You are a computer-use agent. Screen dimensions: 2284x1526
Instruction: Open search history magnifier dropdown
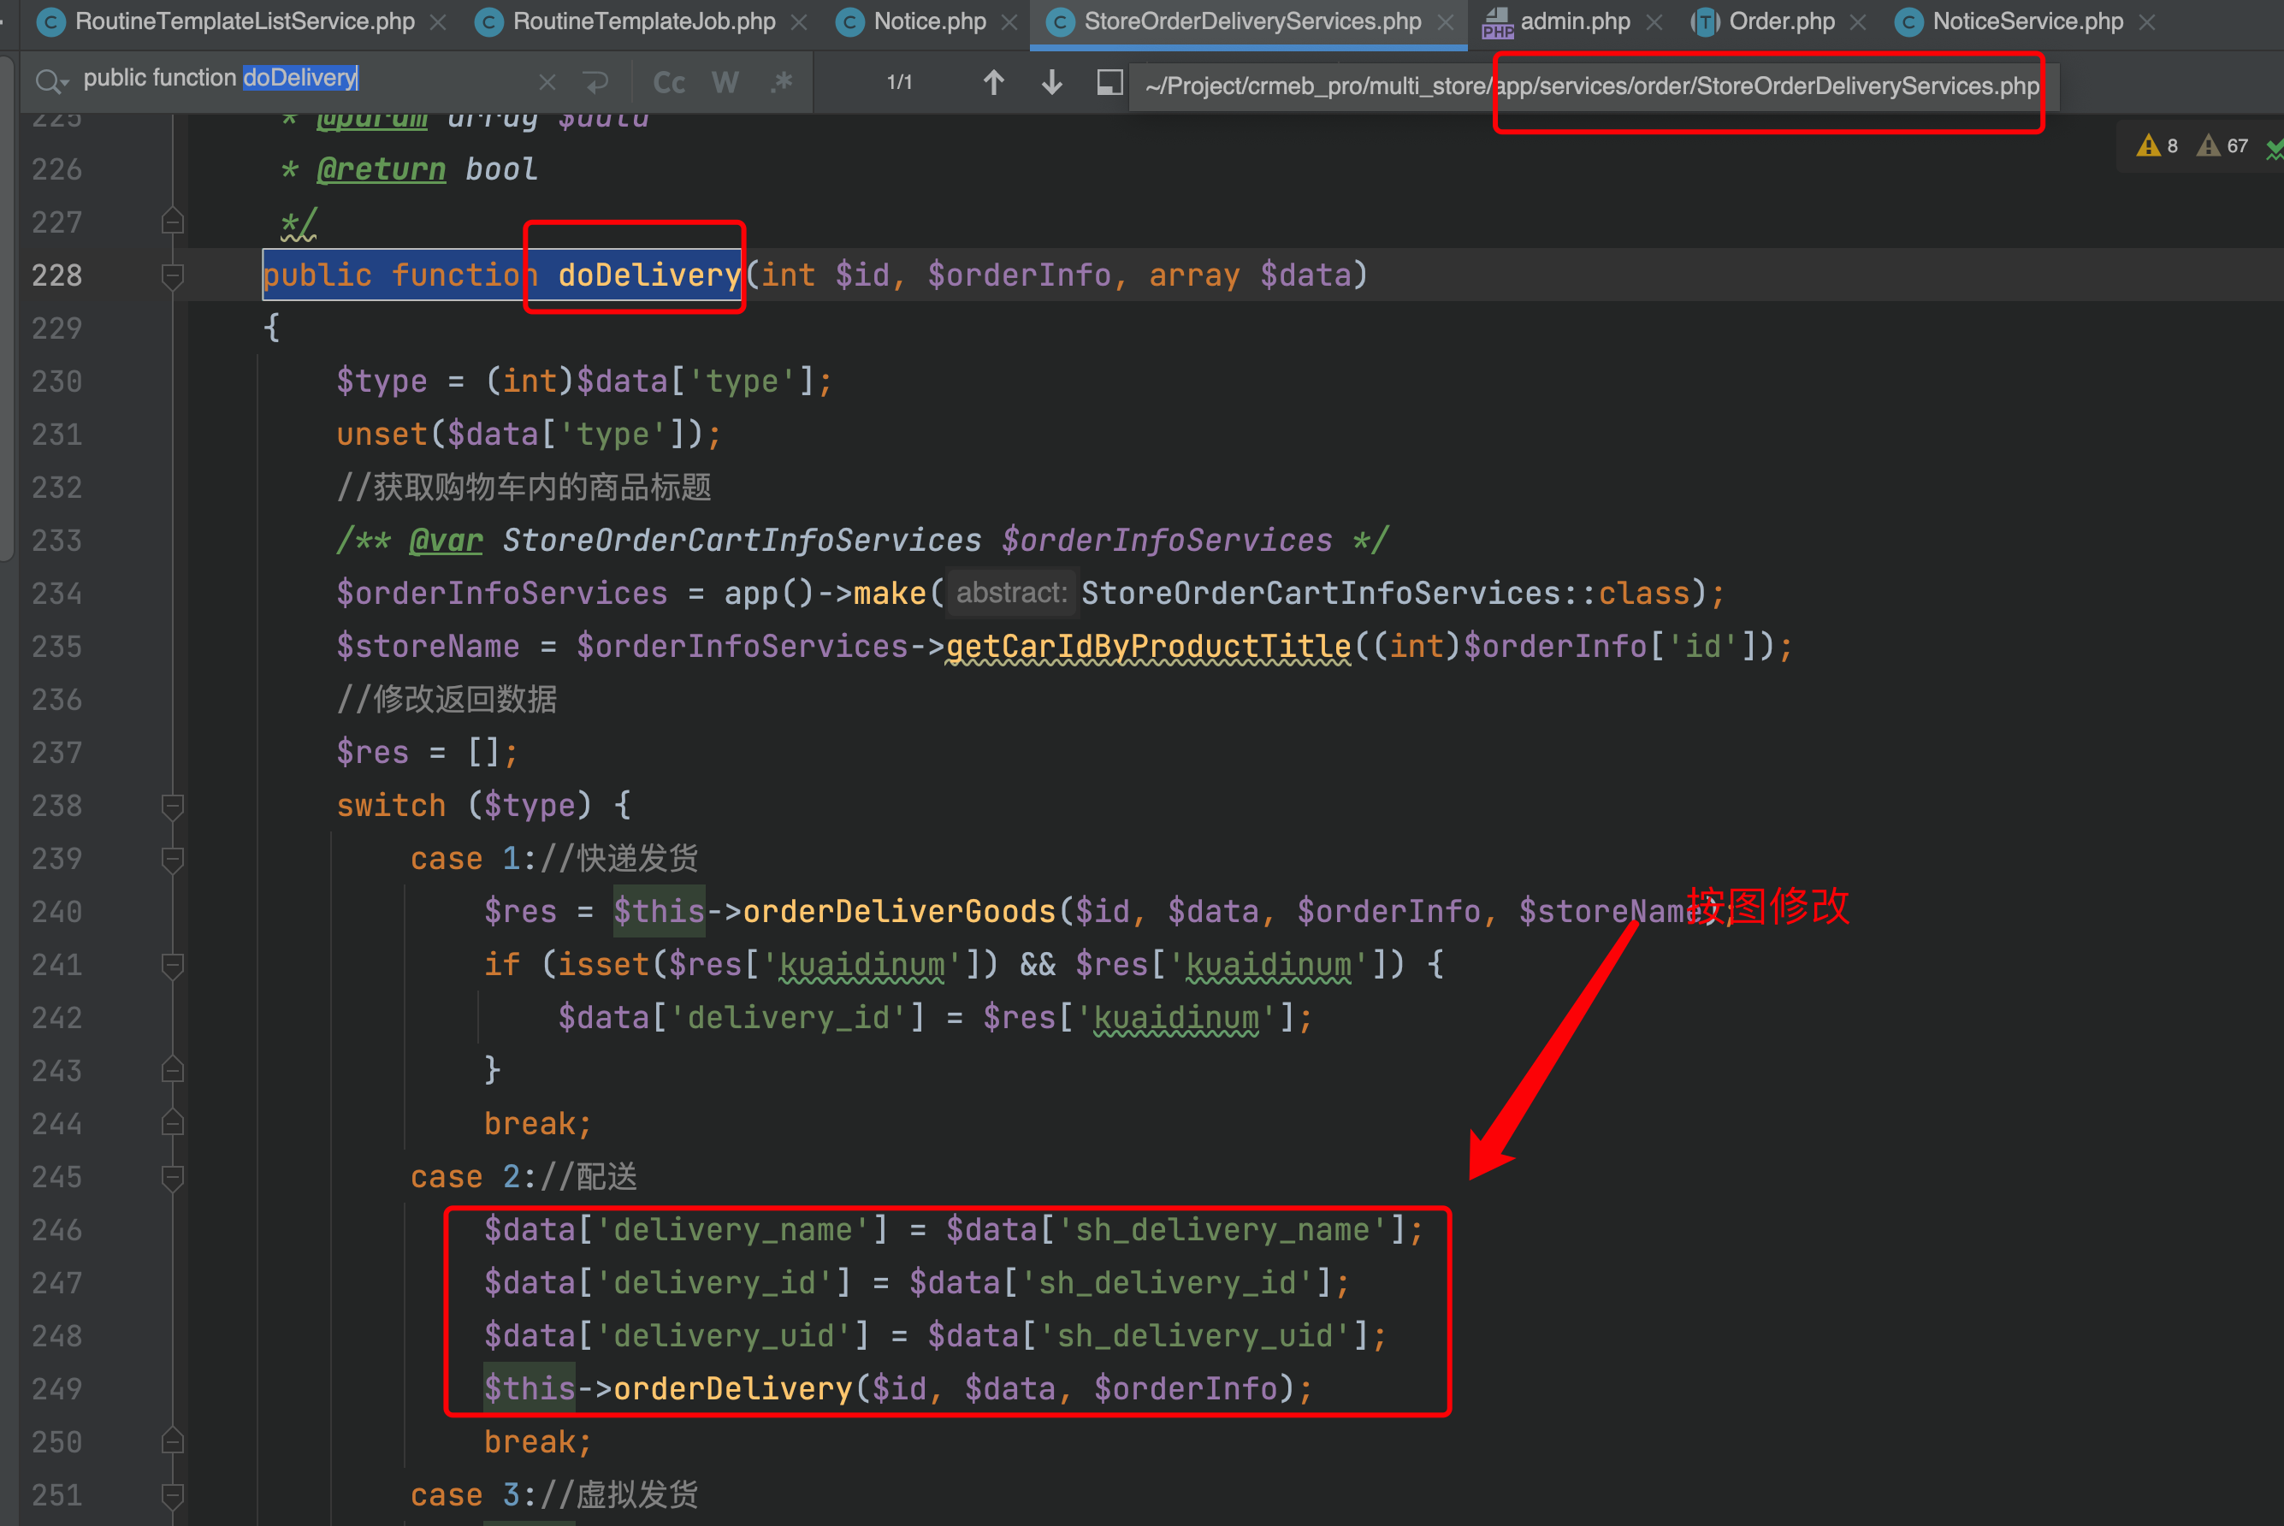50,82
